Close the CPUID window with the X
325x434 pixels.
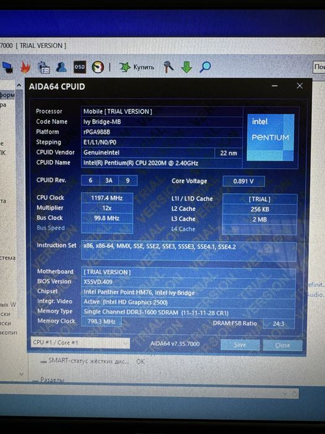pyautogui.click(x=300, y=86)
